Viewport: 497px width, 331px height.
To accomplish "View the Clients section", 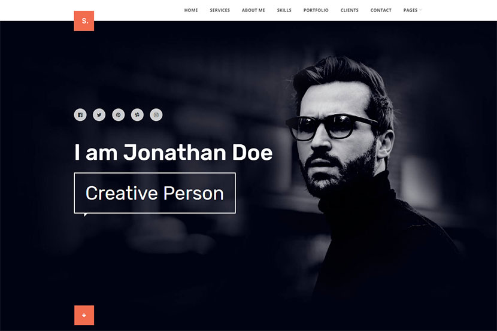I will click(350, 10).
